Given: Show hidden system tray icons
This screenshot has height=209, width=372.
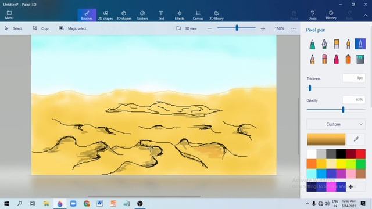Looking at the screenshot, I should [307, 204].
